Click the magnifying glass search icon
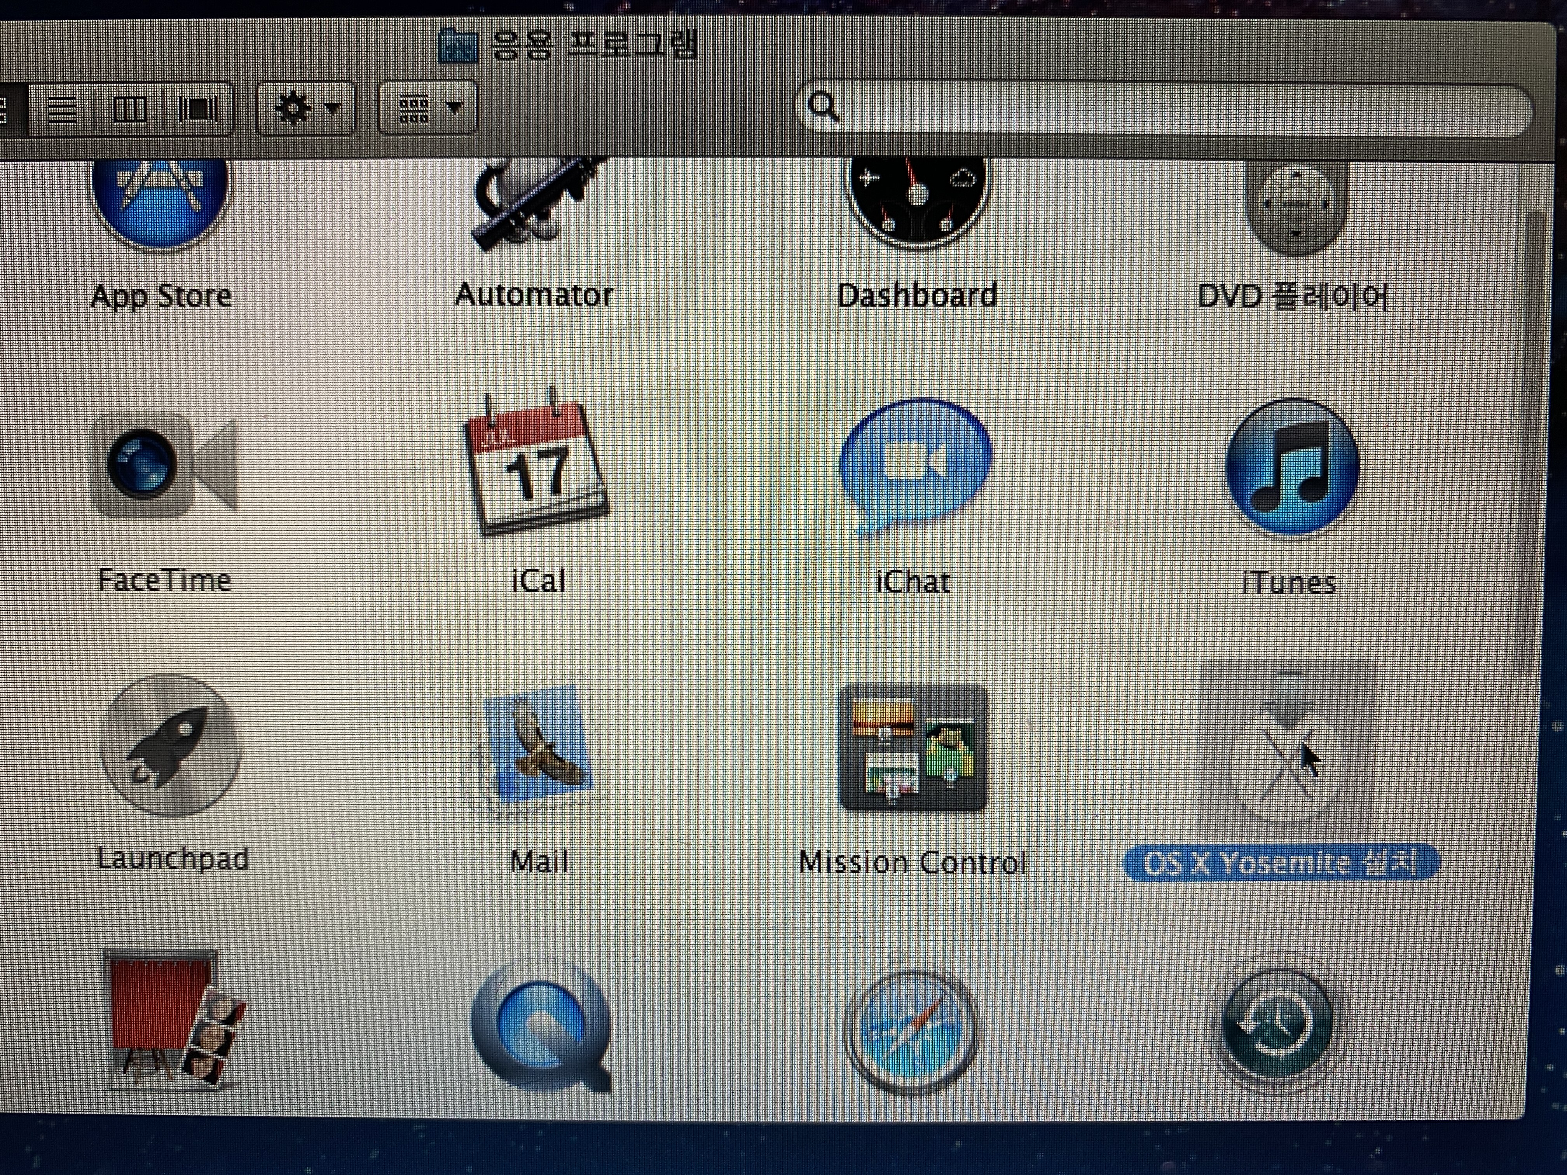 823,108
